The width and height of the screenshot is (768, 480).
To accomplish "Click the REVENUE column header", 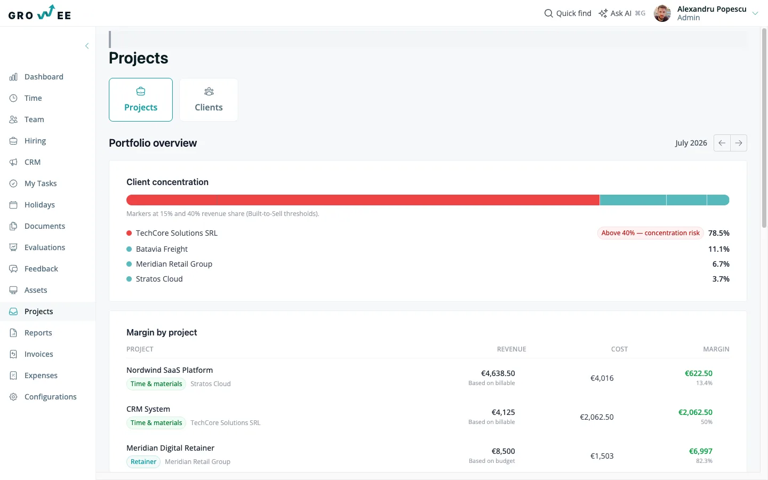I will pyautogui.click(x=511, y=349).
